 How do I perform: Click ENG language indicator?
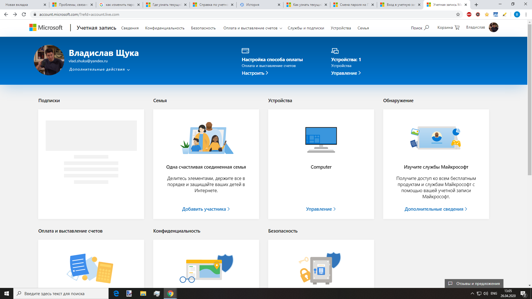(x=494, y=293)
